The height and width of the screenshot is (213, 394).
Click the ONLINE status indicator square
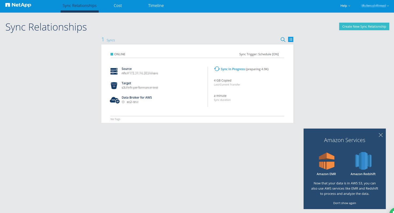click(112, 54)
